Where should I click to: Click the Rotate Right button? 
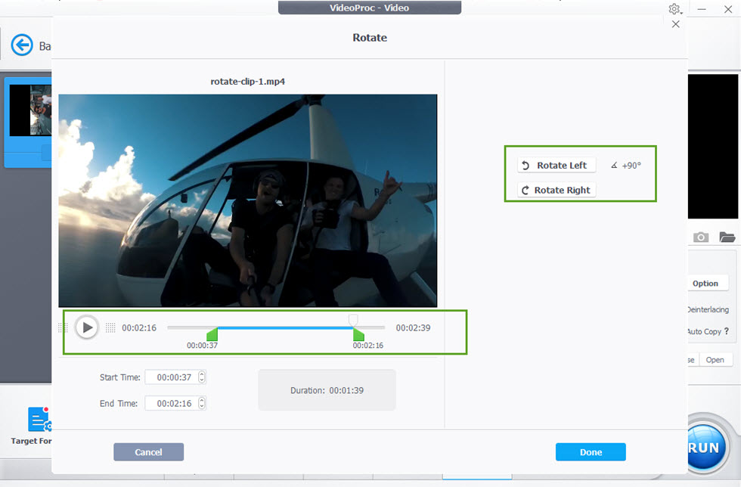click(557, 190)
